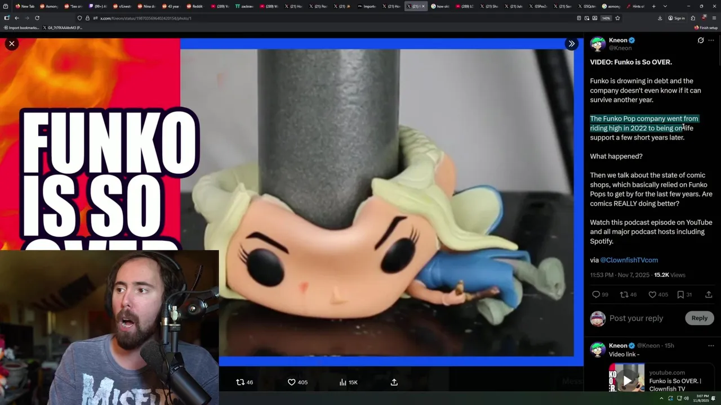Click the padlock site info icon
The height and width of the screenshot is (405, 721).
(87, 18)
